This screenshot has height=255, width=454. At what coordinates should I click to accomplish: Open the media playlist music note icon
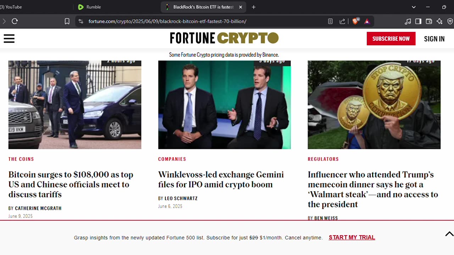(x=408, y=21)
